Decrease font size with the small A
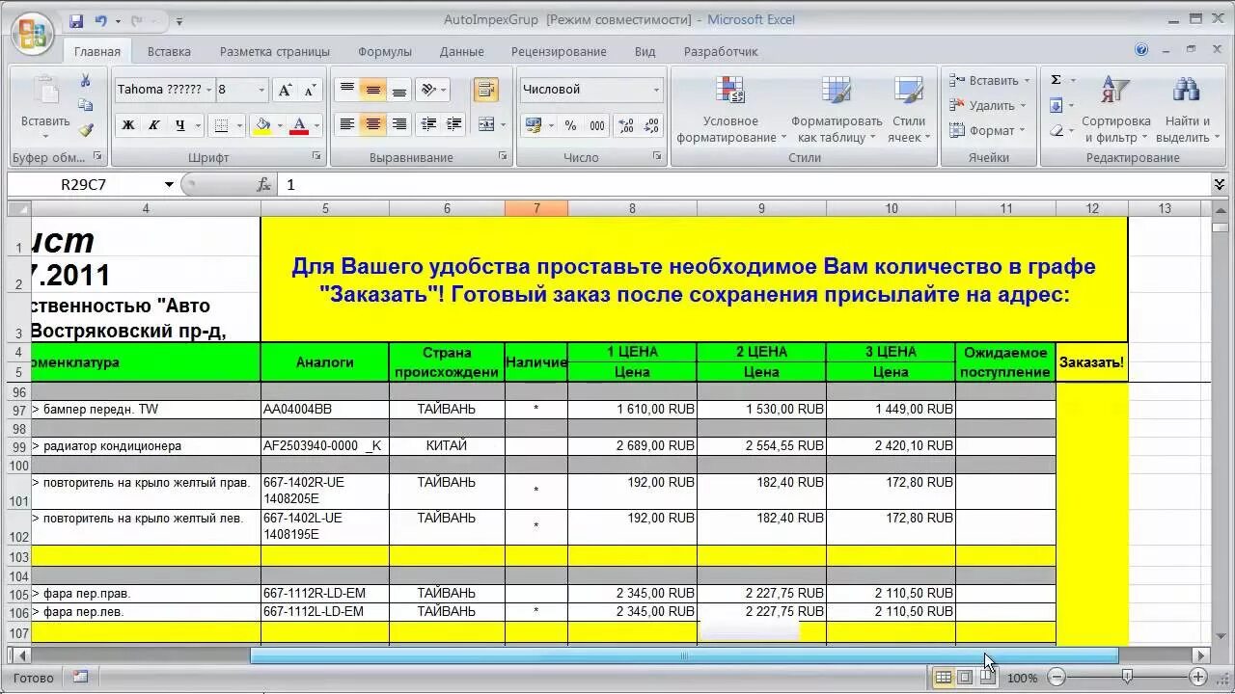The height and width of the screenshot is (694, 1235). [309, 90]
